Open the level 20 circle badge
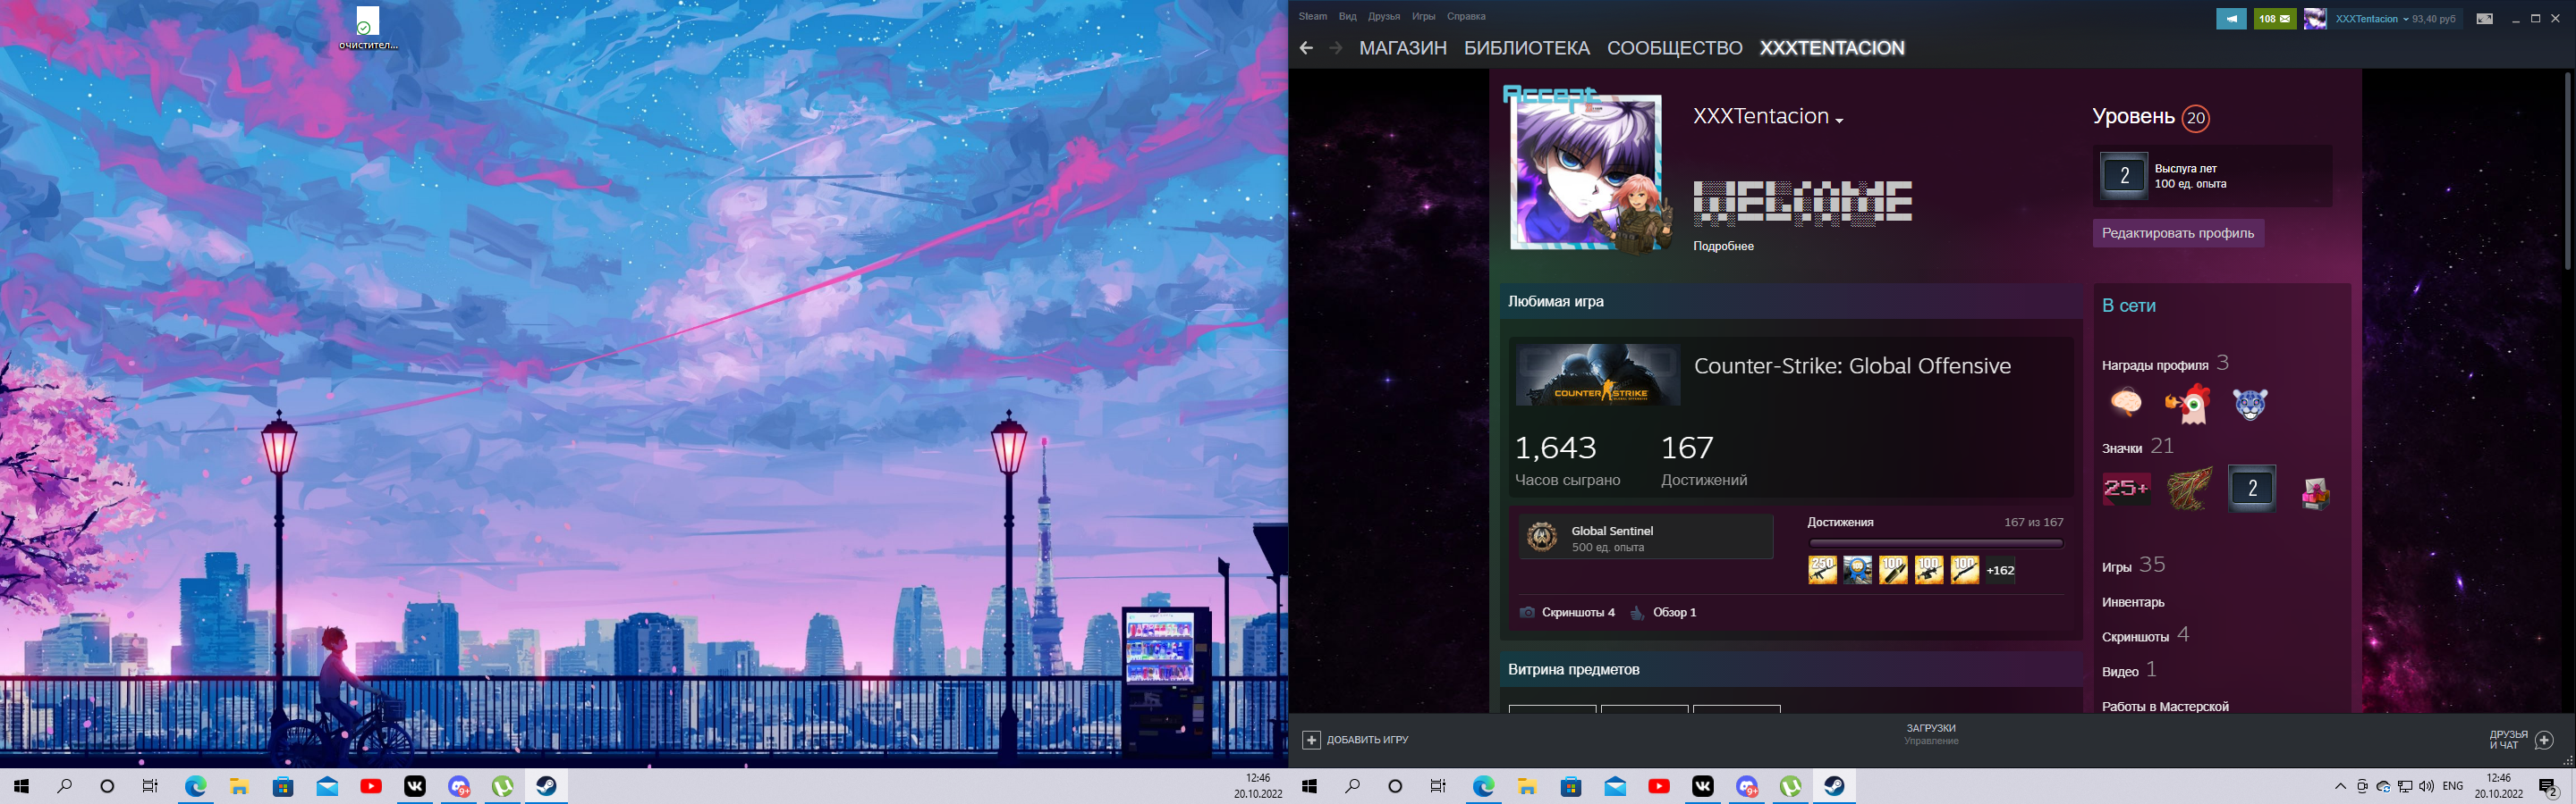 [2195, 119]
